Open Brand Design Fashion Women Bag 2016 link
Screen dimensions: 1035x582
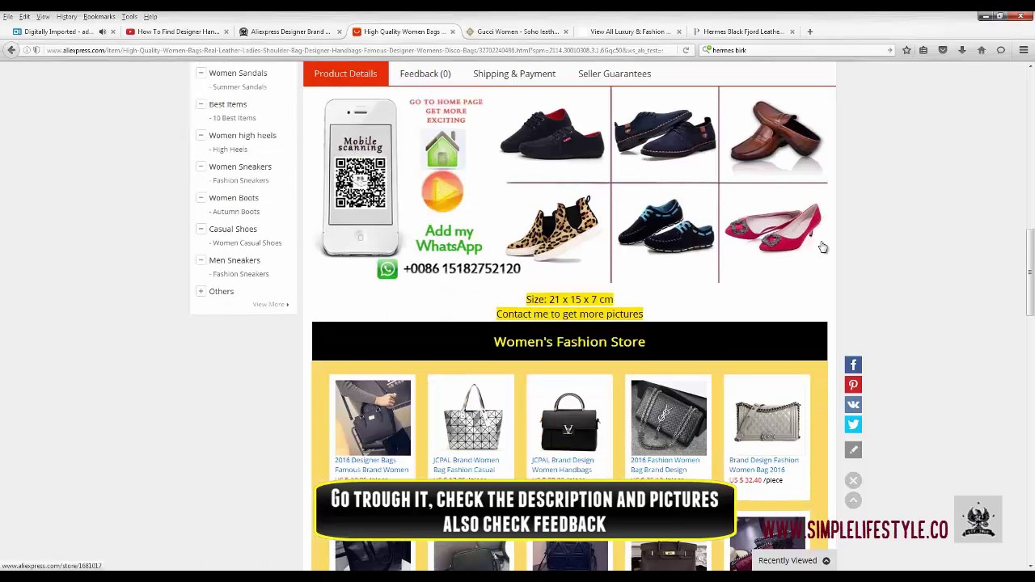(764, 465)
